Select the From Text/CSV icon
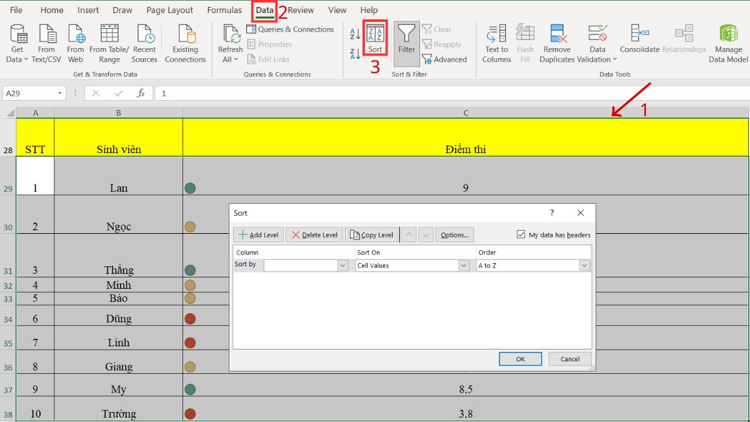750x422 pixels. pos(46,42)
